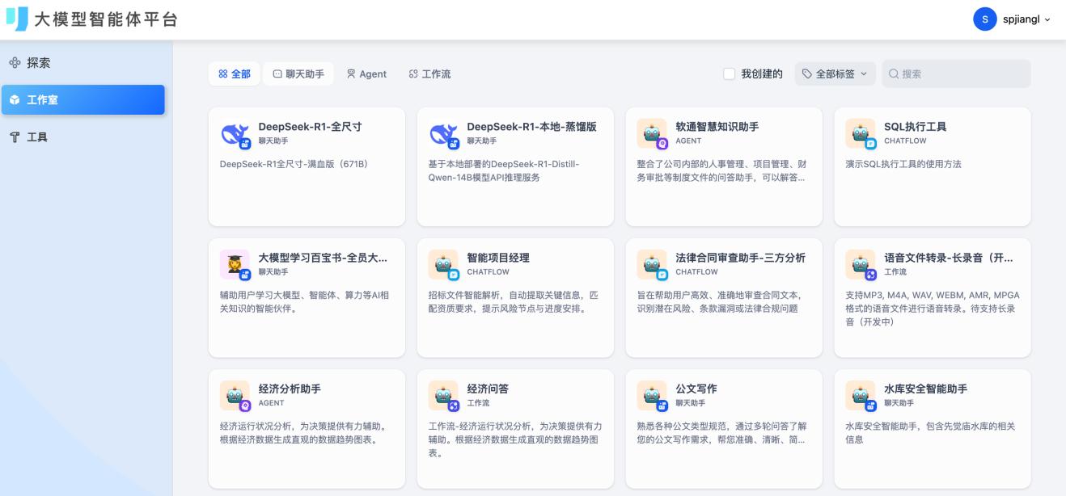1066x496 pixels.
Task: Select the 工作流 filter tab
Action: pyautogui.click(x=429, y=74)
